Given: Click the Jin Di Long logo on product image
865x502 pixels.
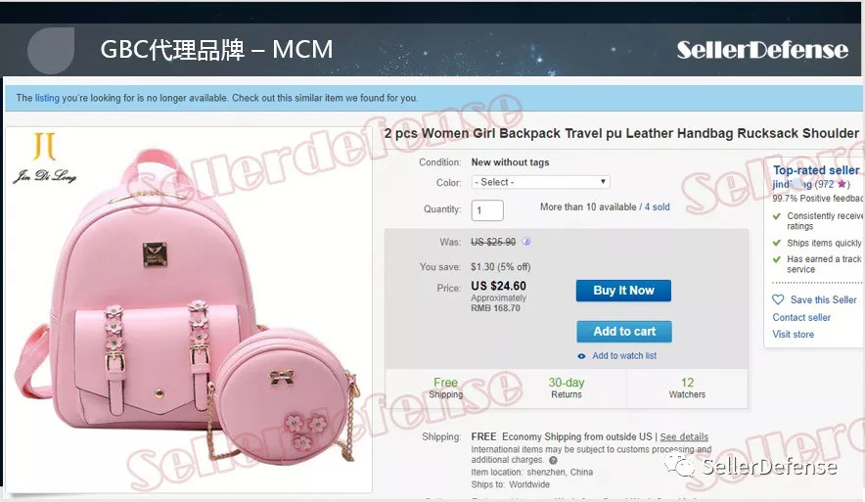Looking at the screenshot, I should (44, 158).
